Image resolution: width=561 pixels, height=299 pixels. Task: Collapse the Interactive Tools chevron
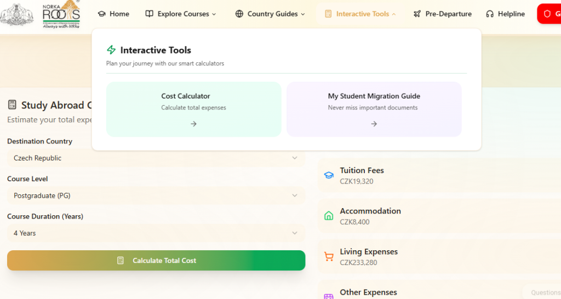(394, 14)
